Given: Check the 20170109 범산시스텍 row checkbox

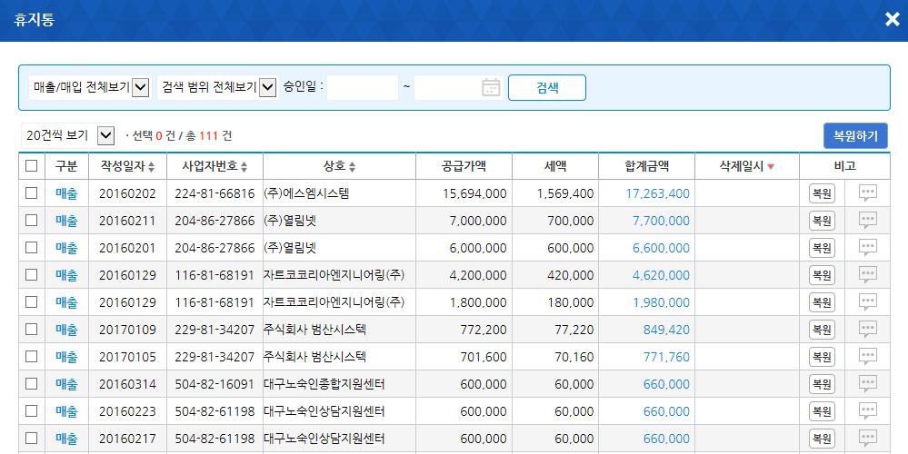Looking at the screenshot, I should coord(31,329).
